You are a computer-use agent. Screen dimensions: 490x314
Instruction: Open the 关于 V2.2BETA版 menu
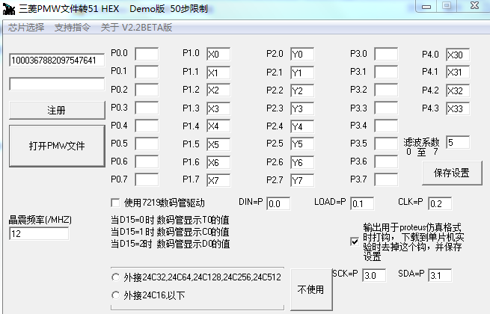coord(137,28)
